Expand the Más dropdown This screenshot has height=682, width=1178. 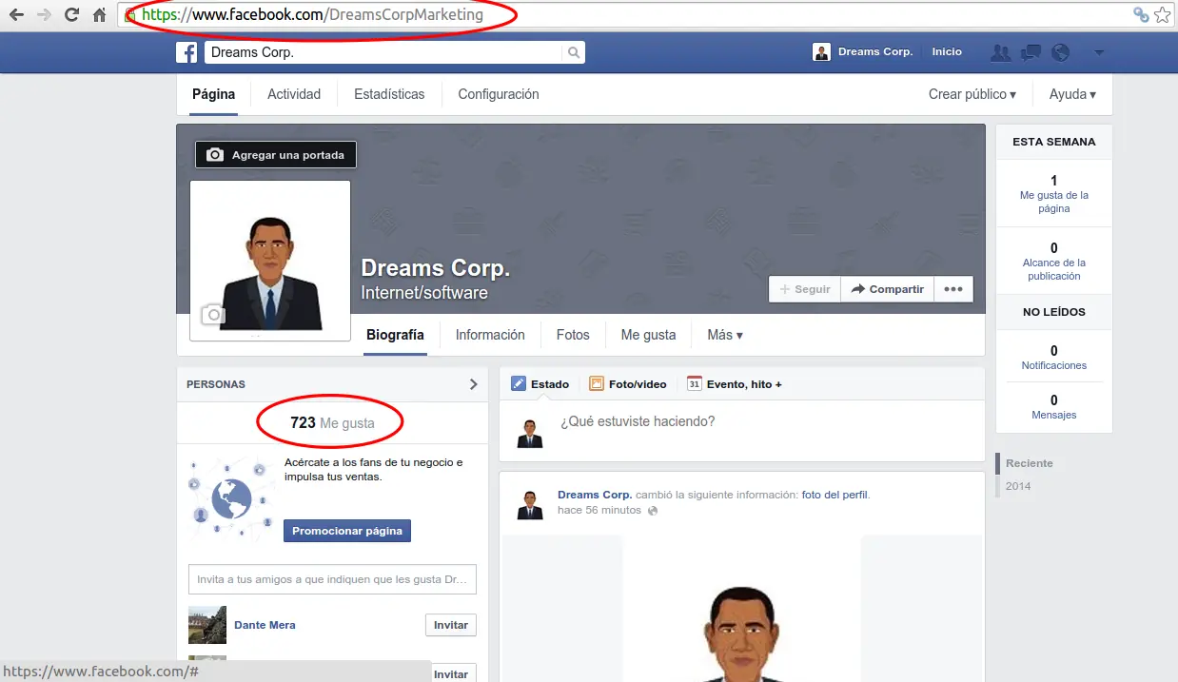(725, 335)
